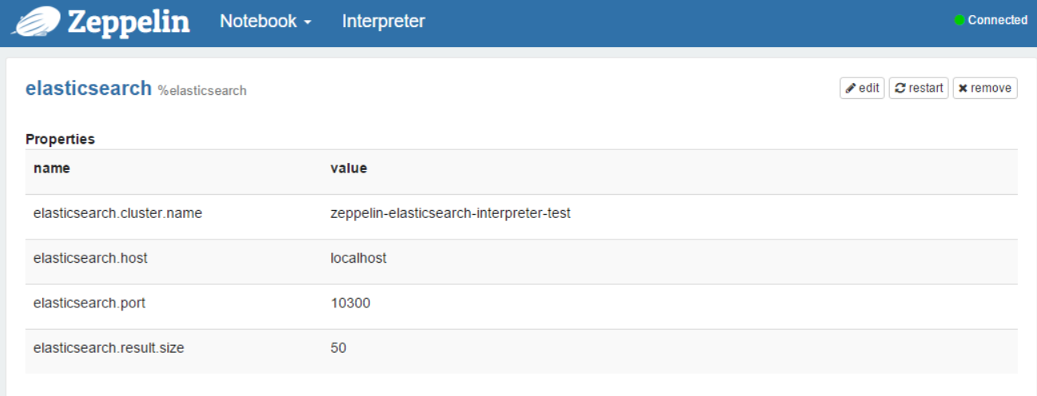Select the elasticsearch.port property name
This screenshot has height=396, width=1037.
click(90, 303)
